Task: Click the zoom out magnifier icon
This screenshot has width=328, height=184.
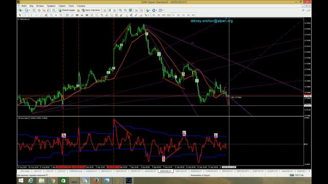Action: [126, 10]
